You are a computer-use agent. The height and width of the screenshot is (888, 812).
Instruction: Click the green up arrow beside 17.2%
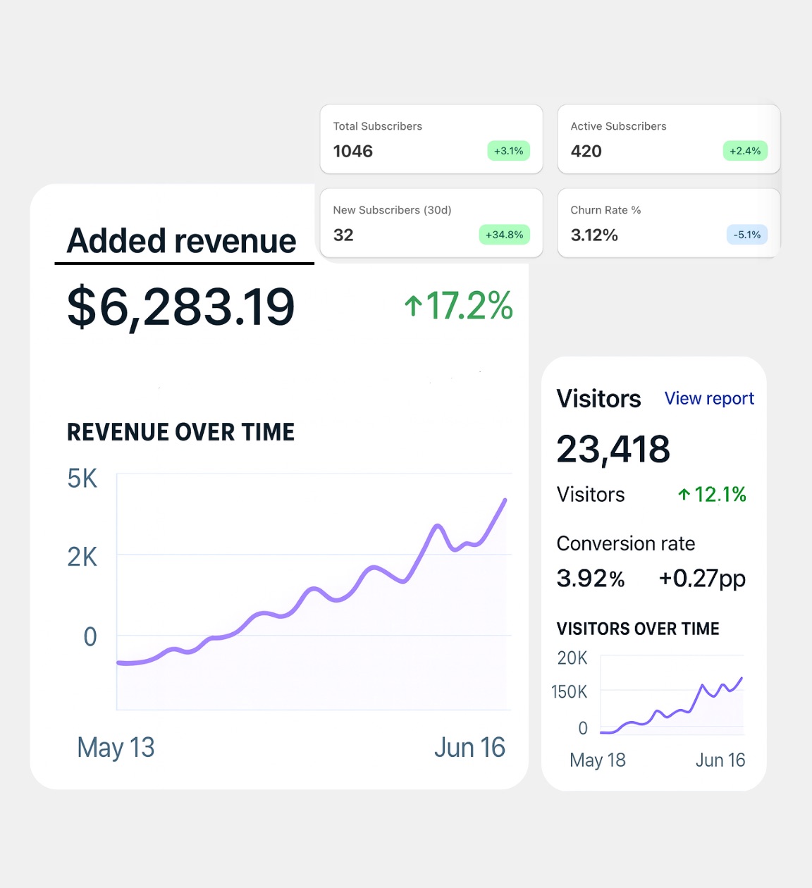(413, 307)
